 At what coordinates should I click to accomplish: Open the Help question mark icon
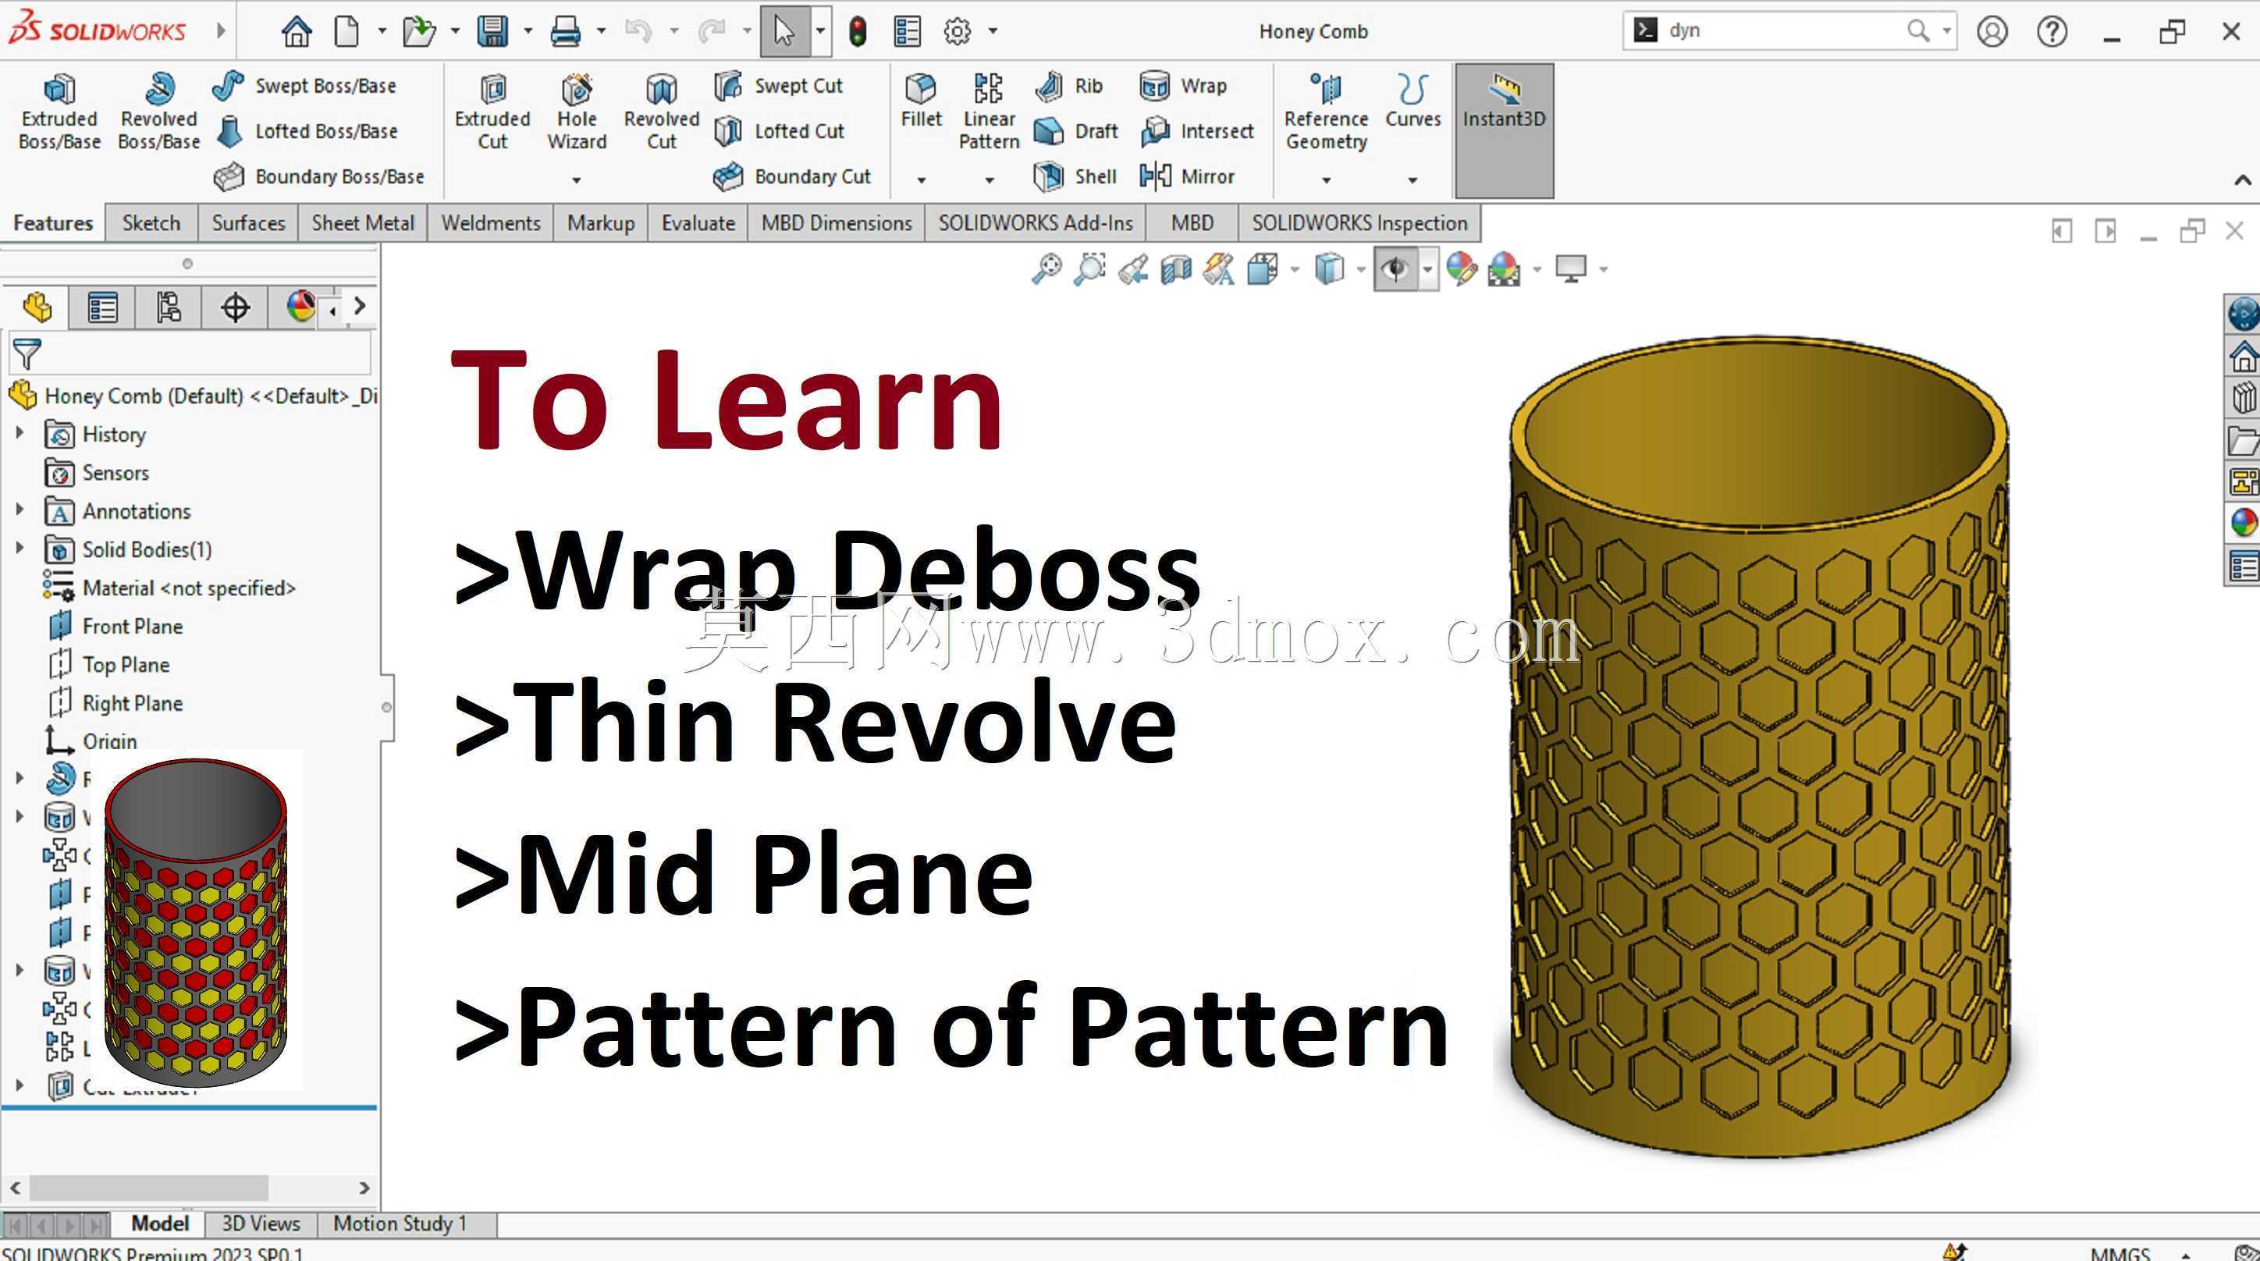2052,31
